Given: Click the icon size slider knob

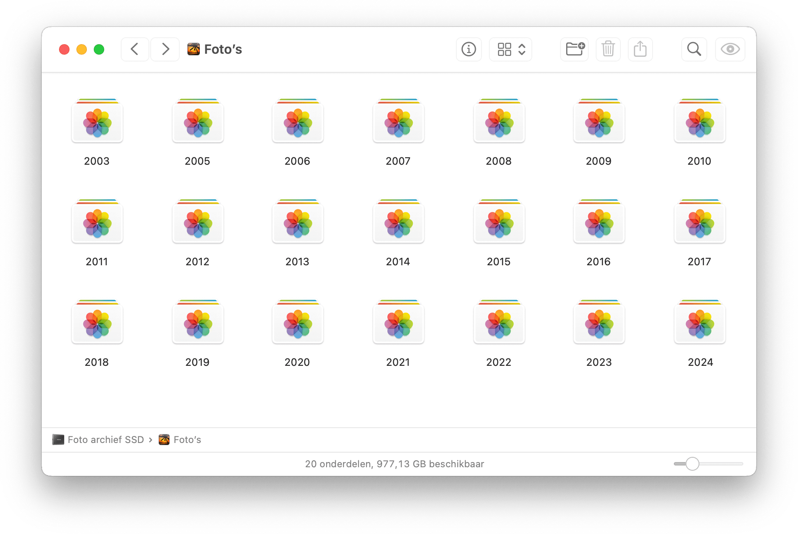Looking at the screenshot, I should point(692,464).
